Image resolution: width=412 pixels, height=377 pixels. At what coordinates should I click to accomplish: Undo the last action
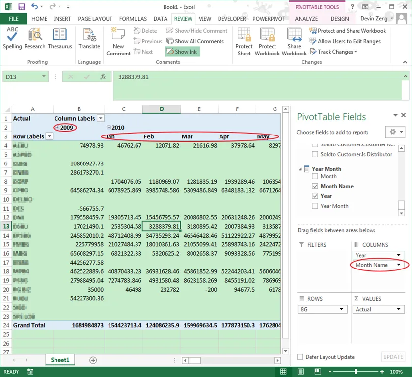[x=34, y=6]
